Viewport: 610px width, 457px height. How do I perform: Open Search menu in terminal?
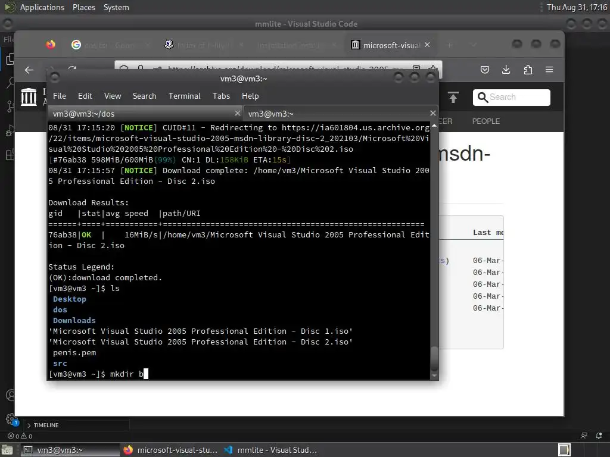[x=144, y=96]
